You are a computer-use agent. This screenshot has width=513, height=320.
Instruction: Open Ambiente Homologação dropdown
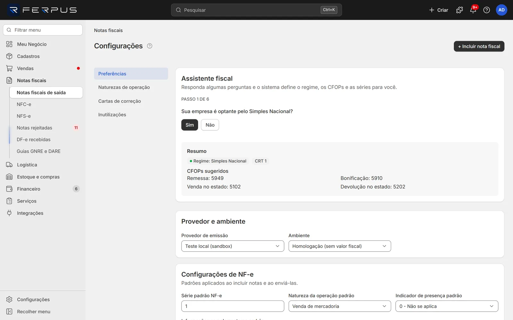click(340, 246)
